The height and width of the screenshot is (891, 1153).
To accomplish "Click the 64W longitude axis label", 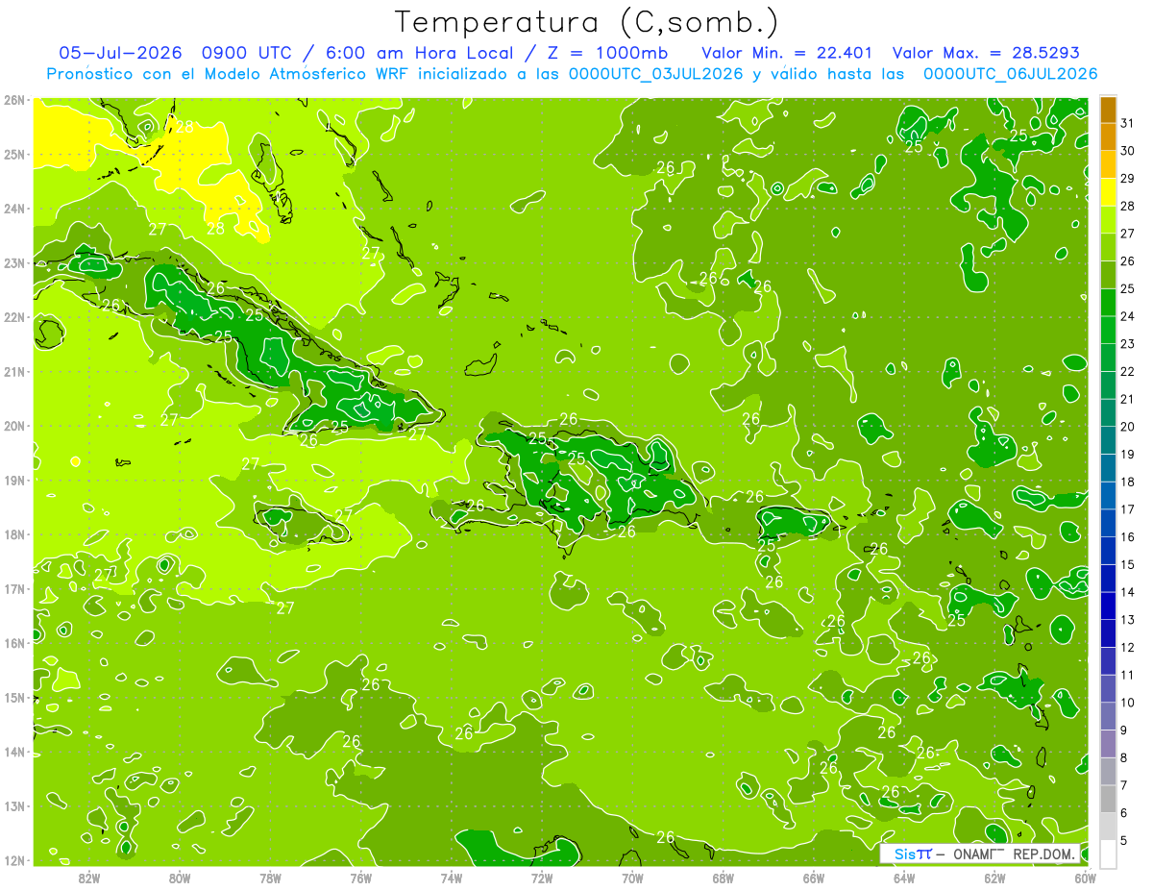I will pos(904,878).
